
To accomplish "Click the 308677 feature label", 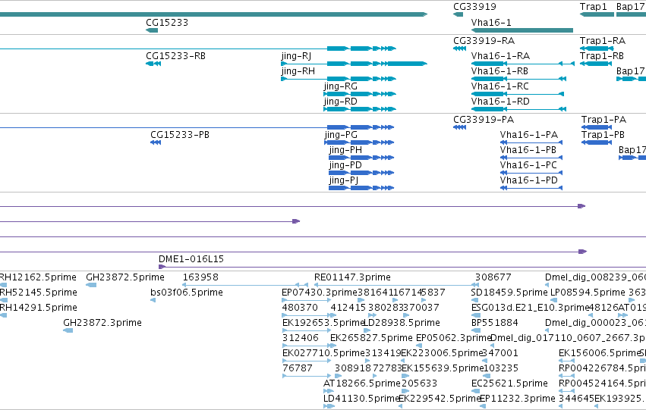I will (493, 277).
